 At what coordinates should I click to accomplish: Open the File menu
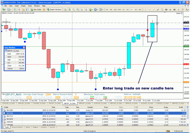[x=5, y=6]
